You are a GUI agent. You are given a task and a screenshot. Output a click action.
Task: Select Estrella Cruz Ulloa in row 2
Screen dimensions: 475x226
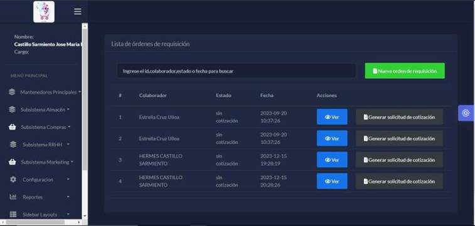[159, 138]
